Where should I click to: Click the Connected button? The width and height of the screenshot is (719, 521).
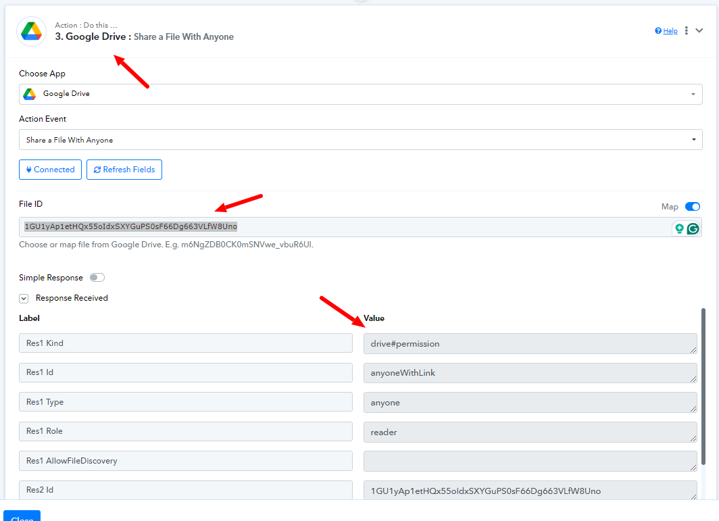(x=51, y=170)
